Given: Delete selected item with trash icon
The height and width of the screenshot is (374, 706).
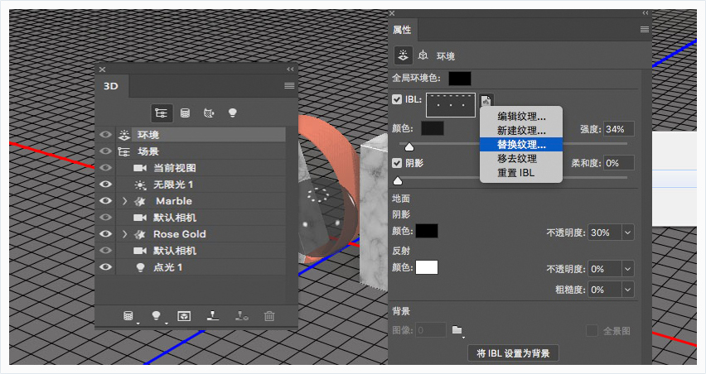Looking at the screenshot, I should (x=269, y=316).
